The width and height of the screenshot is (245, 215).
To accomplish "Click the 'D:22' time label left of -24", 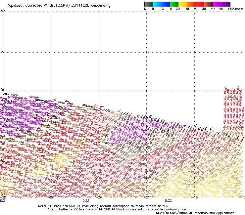I will coord(86,201).
